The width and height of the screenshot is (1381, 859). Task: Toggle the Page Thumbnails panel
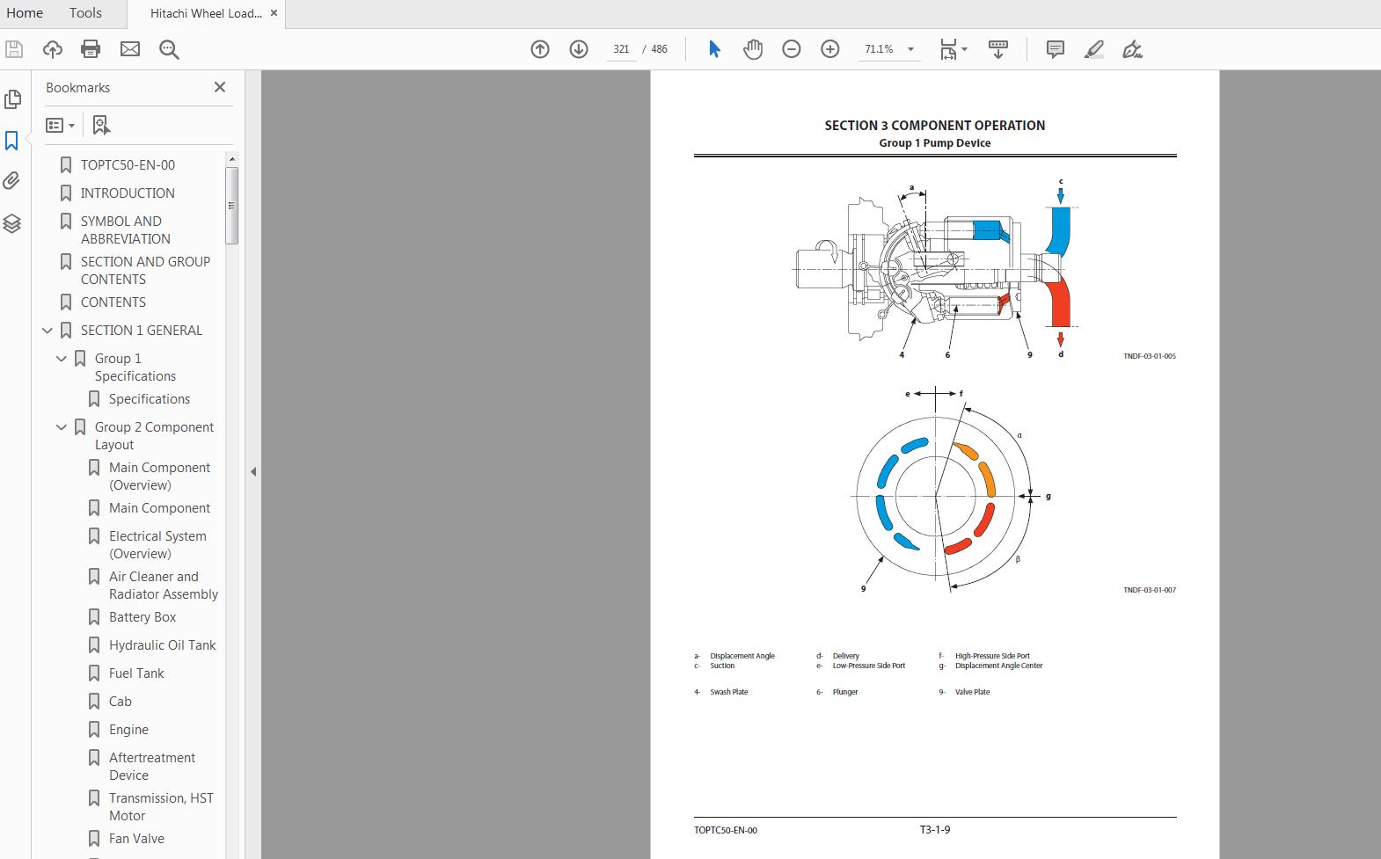(12, 99)
